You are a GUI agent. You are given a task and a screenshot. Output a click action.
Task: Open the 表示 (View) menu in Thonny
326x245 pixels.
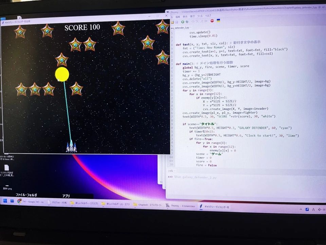click(x=185, y=16)
